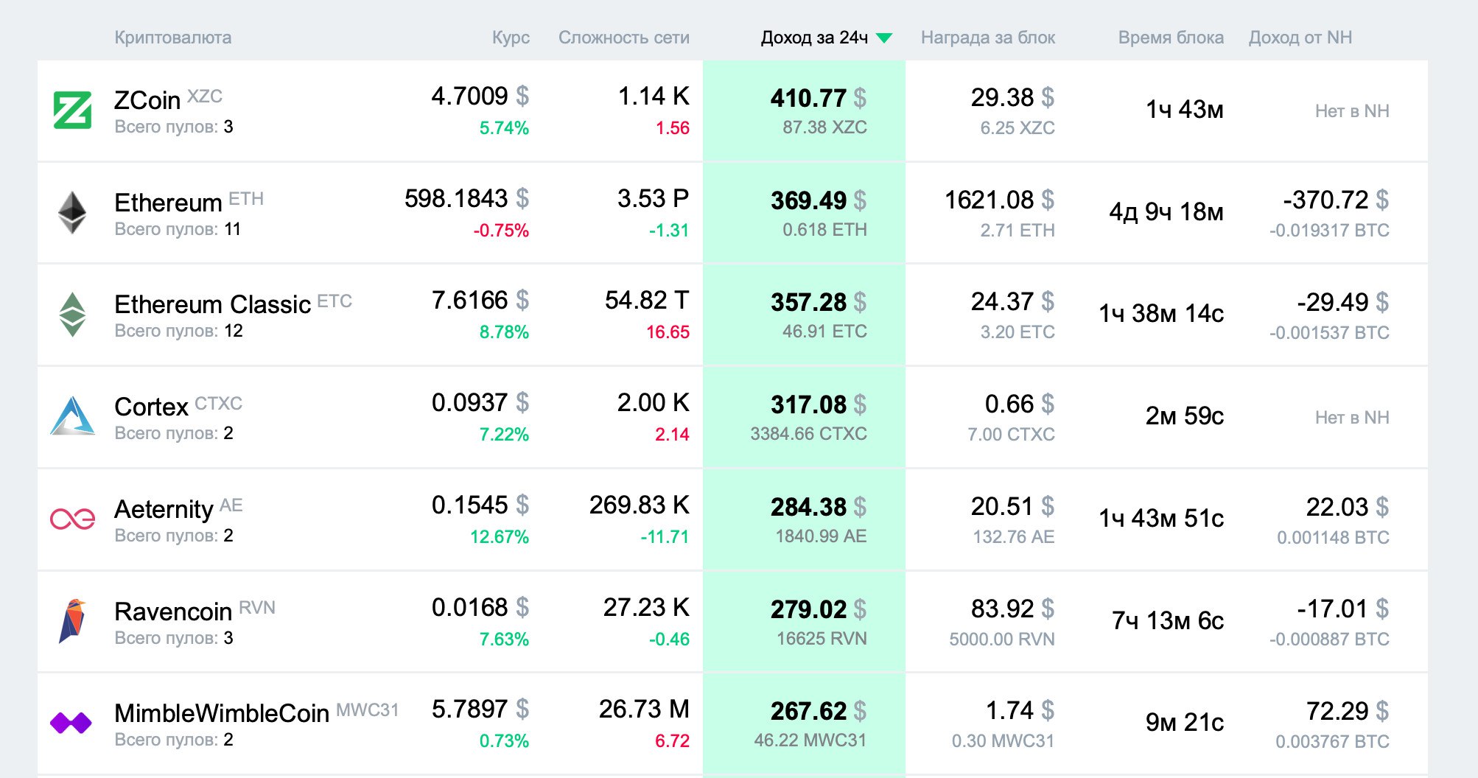1478x778 pixels.
Task: Click the Ethereum diamond logo icon
Action: point(72,213)
